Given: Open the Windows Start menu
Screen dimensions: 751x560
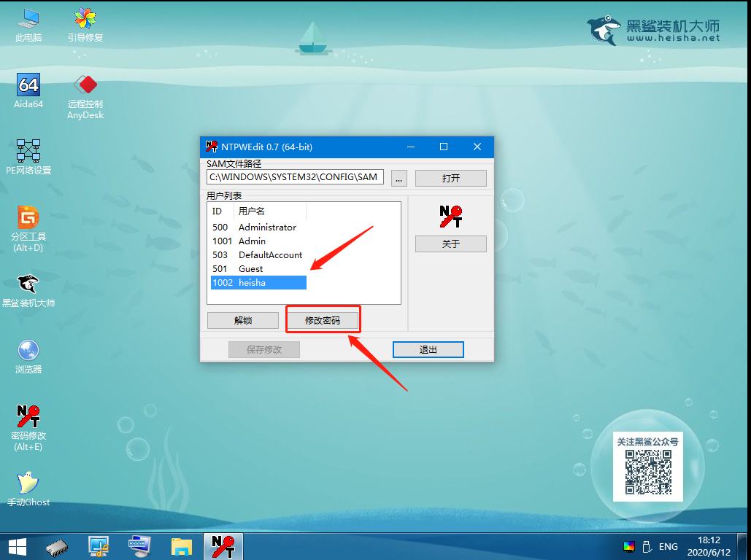Looking at the screenshot, I should click(x=18, y=545).
